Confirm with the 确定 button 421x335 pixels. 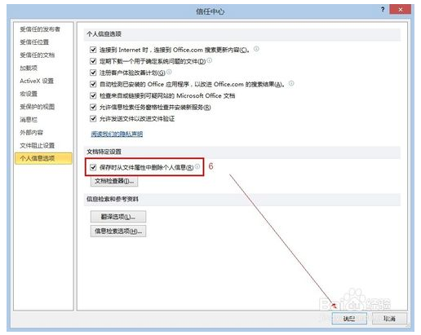click(x=349, y=319)
